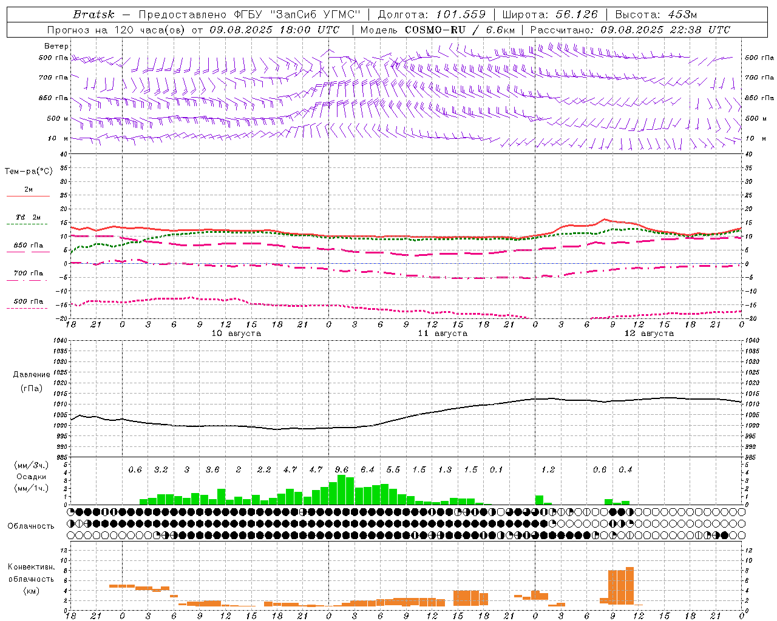This screenshot has height=621, width=777.
Task: Click the Td 2м dew point legend entry
Action: (29, 217)
